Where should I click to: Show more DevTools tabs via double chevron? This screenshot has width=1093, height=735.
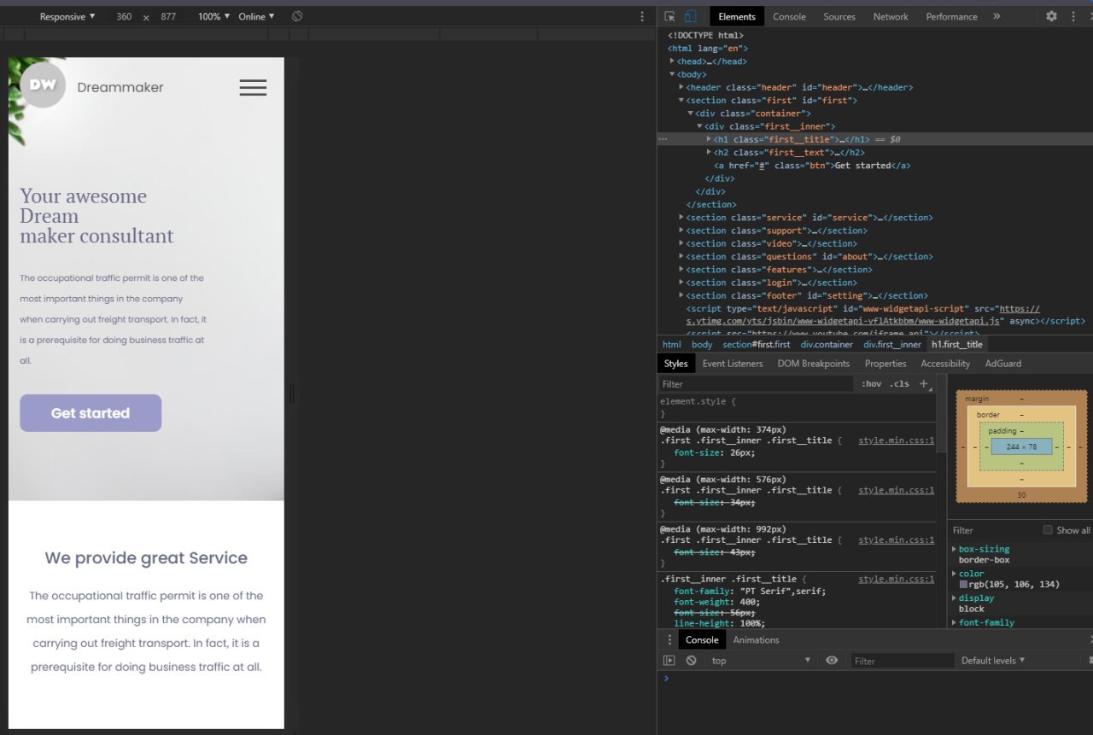click(997, 16)
